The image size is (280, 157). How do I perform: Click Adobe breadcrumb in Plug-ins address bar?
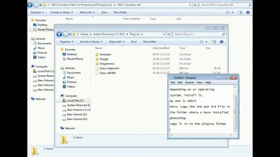84,34
